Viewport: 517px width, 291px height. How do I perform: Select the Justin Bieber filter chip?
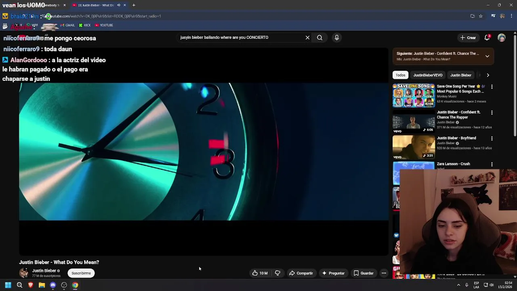(x=460, y=75)
